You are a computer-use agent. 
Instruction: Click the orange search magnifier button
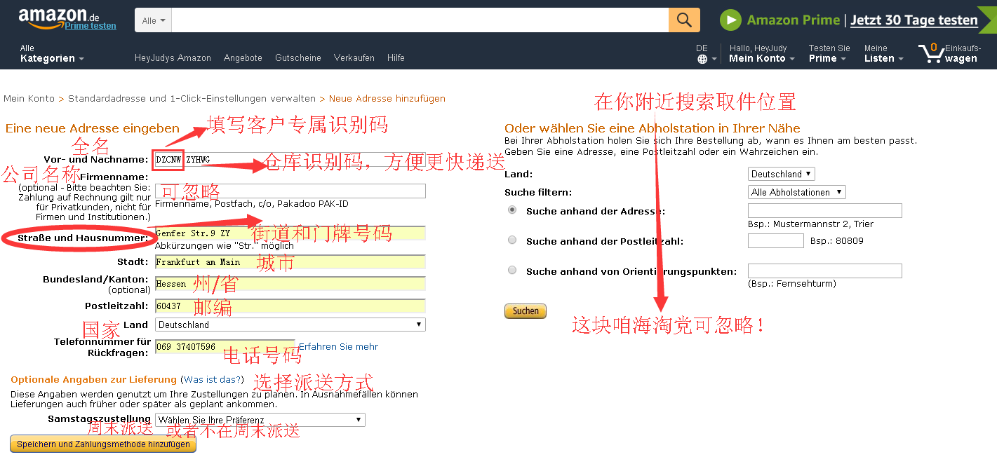pyautogui.click(x=684, y=20)
